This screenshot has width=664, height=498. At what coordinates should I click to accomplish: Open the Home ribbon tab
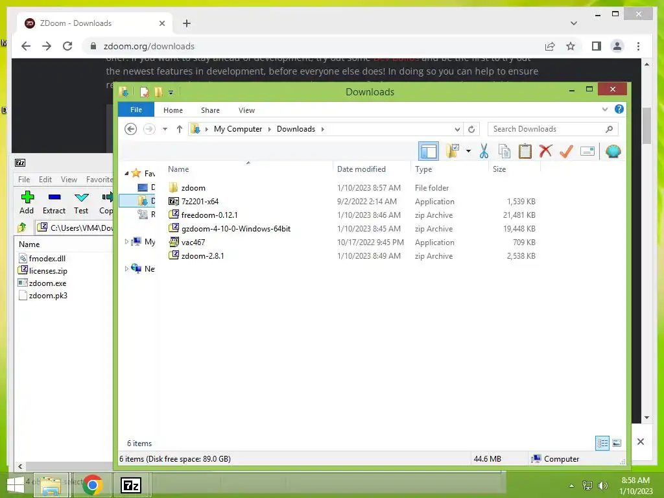[x=172, y=110]
